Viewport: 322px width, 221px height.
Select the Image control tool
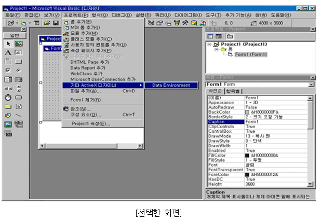8,124
